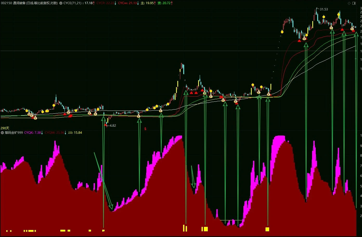Click the 筹码金矿999 indicator name
This screenshot has height=237, width=362.
pos(14,133)
